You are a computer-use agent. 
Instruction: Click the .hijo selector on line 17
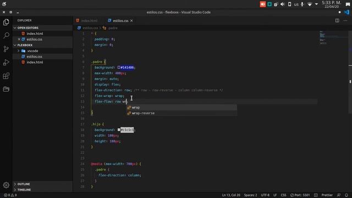coord(96,124)
